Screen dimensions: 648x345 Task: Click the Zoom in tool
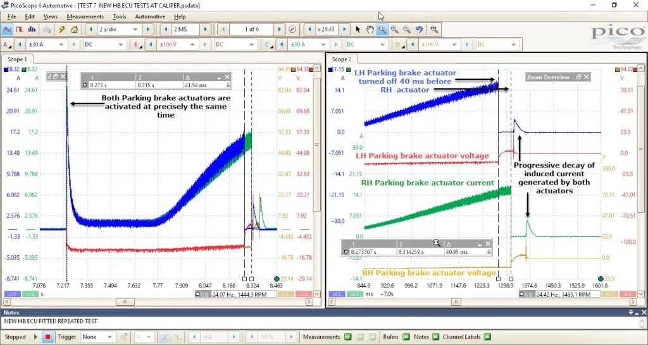pyautogui.click(x=395, y=29)
